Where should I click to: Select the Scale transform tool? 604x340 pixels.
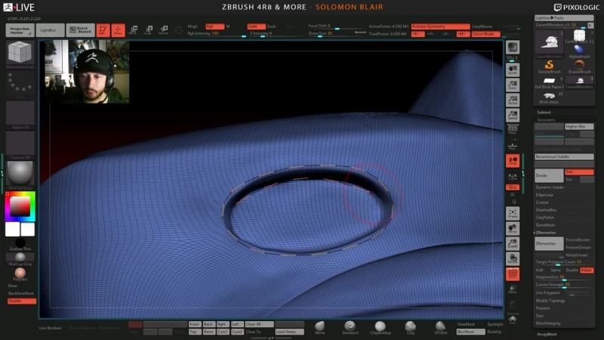point(148,30)
